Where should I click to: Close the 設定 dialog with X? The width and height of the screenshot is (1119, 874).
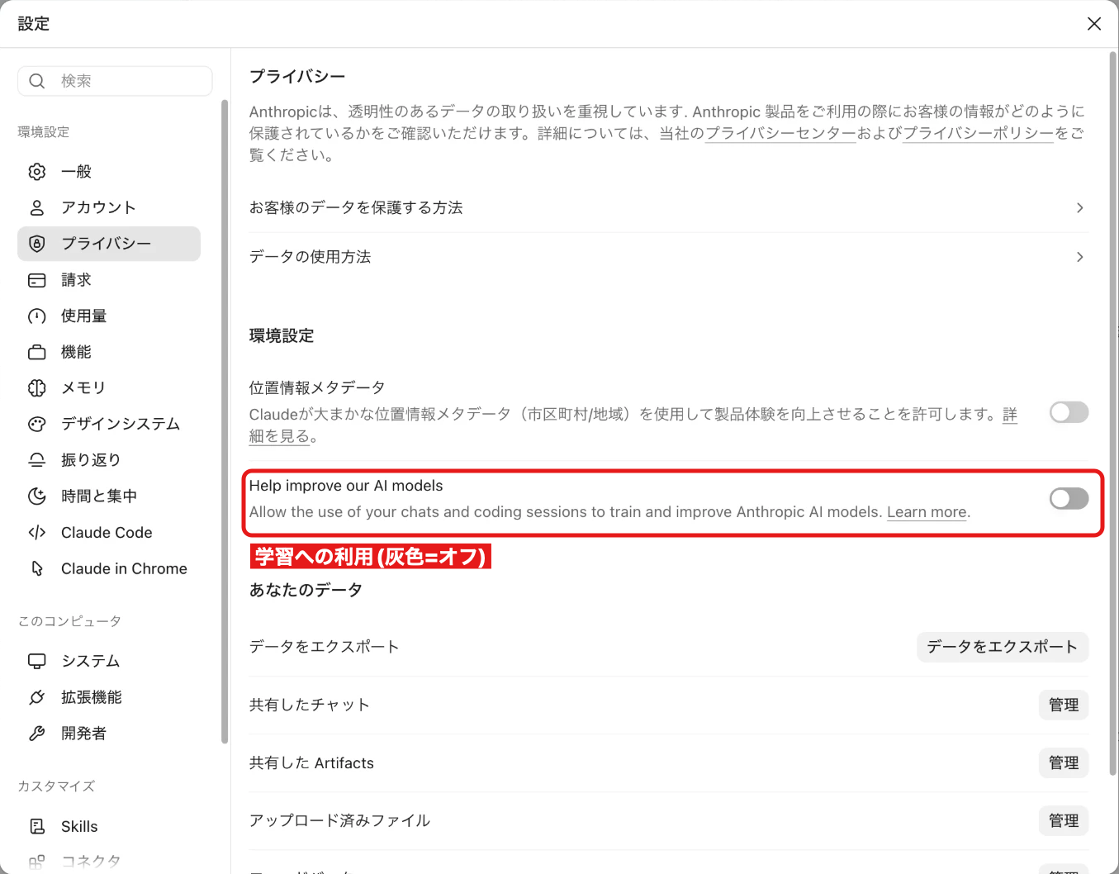coord(1094,24)
